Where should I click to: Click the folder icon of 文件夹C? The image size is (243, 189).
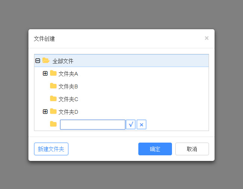[x=53, y=99]
